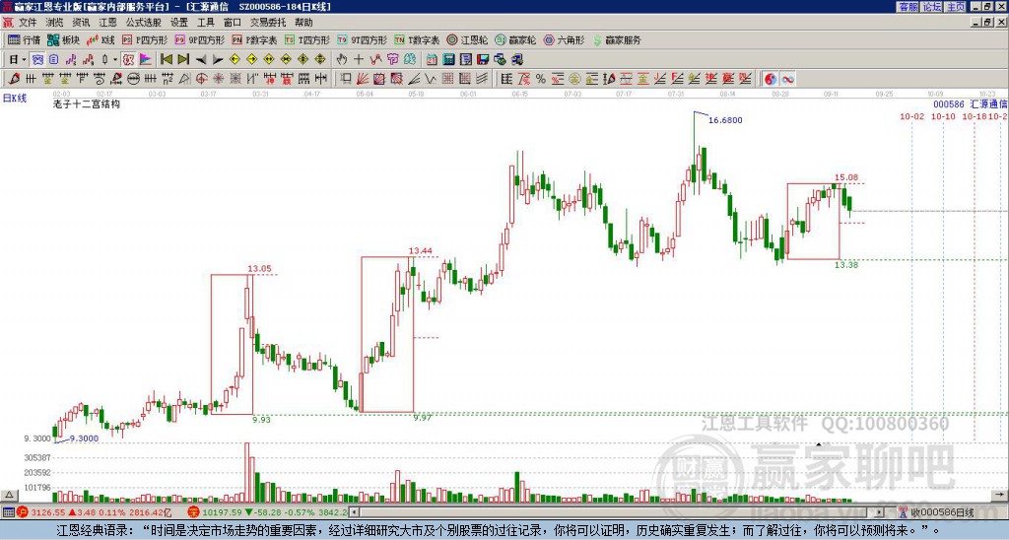Click yellow diamond left-arrow icon
This screenshot has width=1009, height=540.
pyautogui.click(x=235, y=60)
